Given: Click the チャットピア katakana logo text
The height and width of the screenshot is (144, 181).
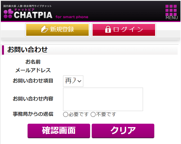Looking at the screenshot, I should pos(24,10).
